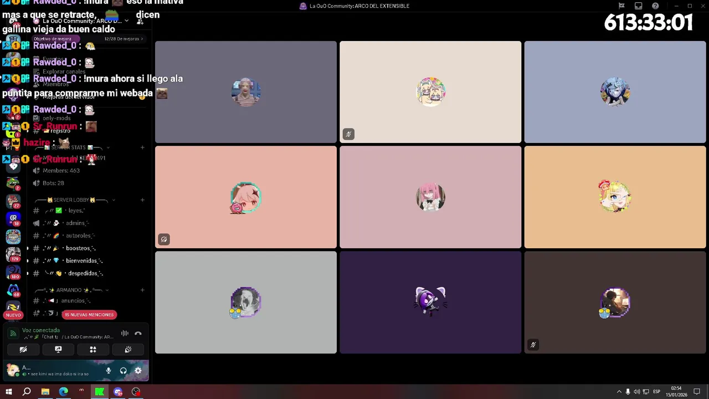Open the green frog server icon
Image resolution: width=709 pixels, height=399 pixels.
tap(13, 183)
